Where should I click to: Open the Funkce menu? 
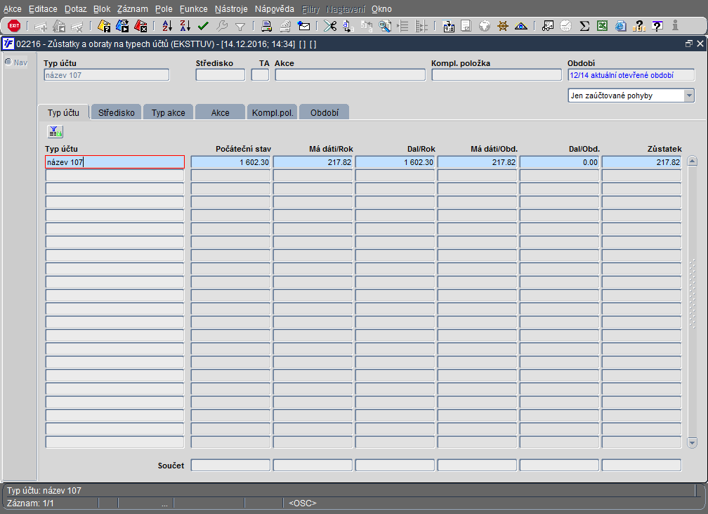click(193, 9)
